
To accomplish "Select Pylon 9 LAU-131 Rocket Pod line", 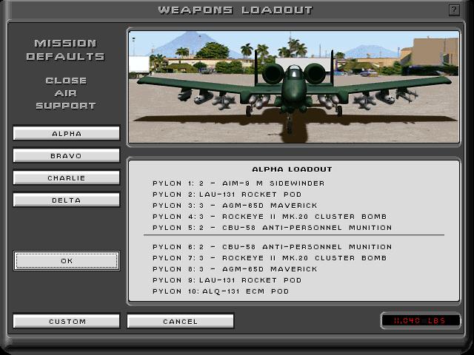I will coord(227,280).
